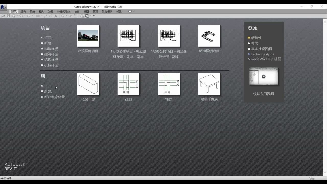Open the 建筑样例项目 project thumbnail
The width and height of the screenshot is (327, 184).
88,36
